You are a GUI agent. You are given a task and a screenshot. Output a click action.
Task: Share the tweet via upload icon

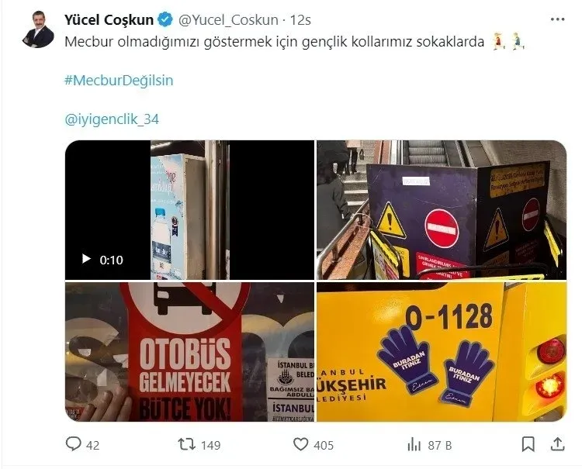click(x=557, y=444)
